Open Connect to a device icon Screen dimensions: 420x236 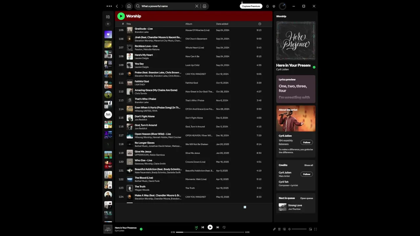coord(284,229)
